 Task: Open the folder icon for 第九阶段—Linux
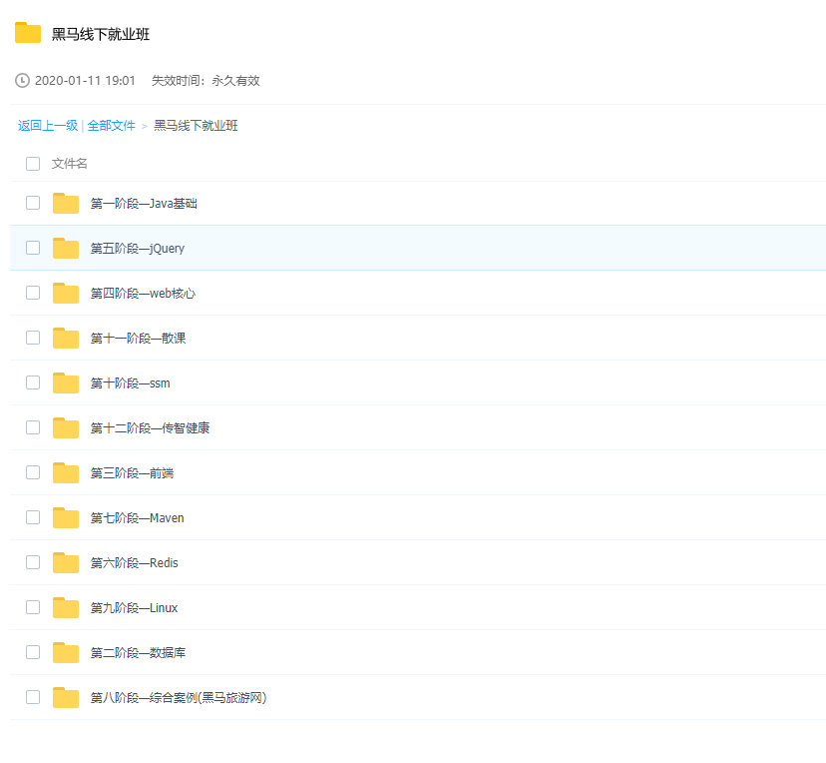(x=66, y=608)
